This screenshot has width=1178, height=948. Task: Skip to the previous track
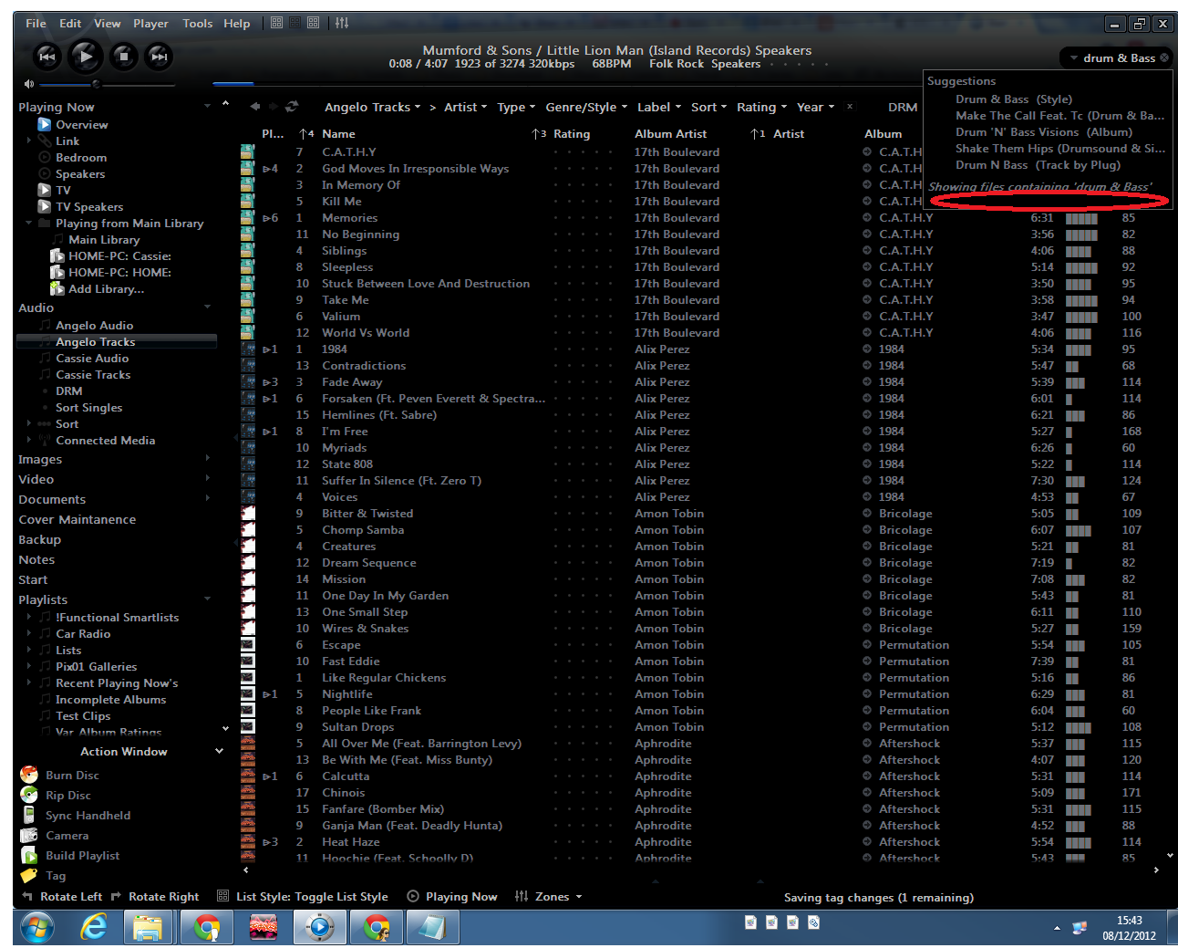[47, 57]
